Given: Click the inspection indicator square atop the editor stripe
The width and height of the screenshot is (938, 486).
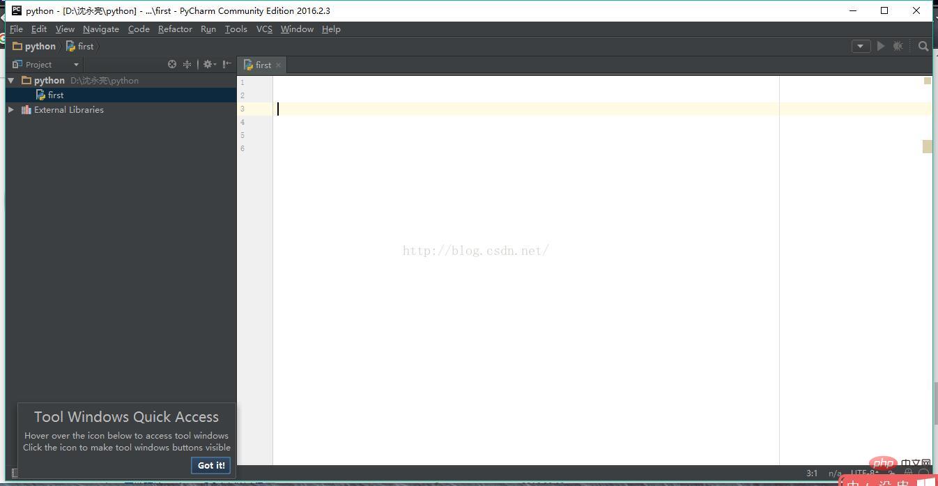Looking at the screenshot, I should coord(928,81).
